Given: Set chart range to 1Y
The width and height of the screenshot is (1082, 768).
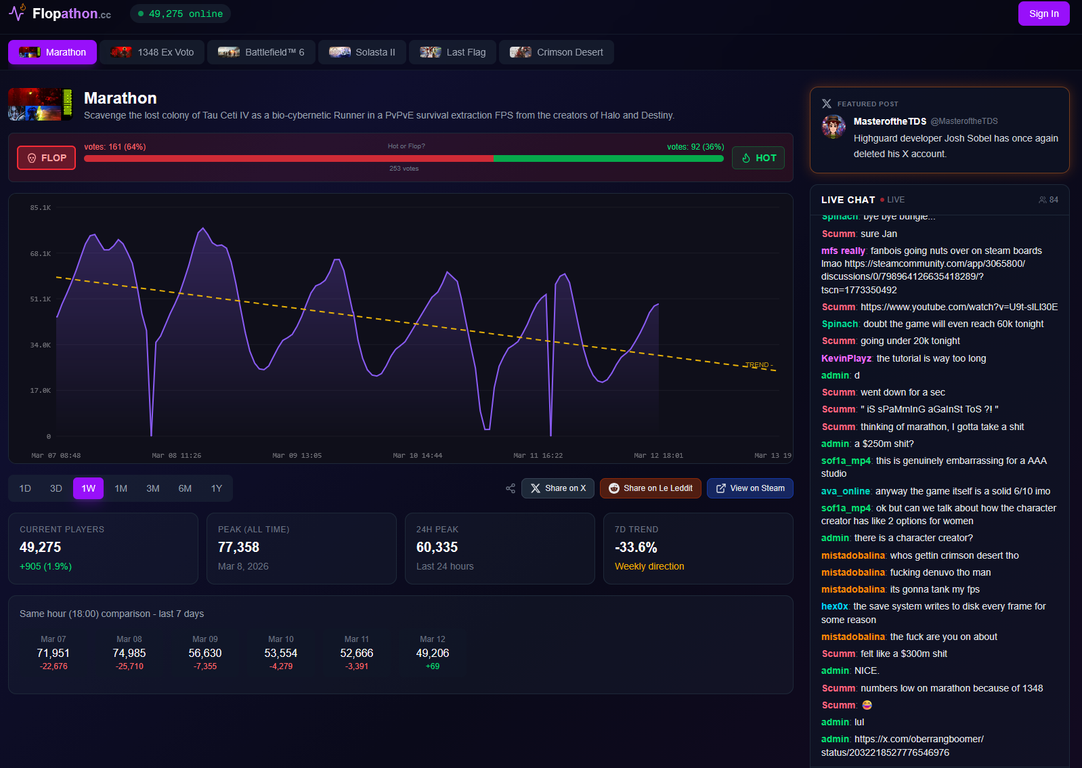Looking at the screenshot, I should point(217,488).
